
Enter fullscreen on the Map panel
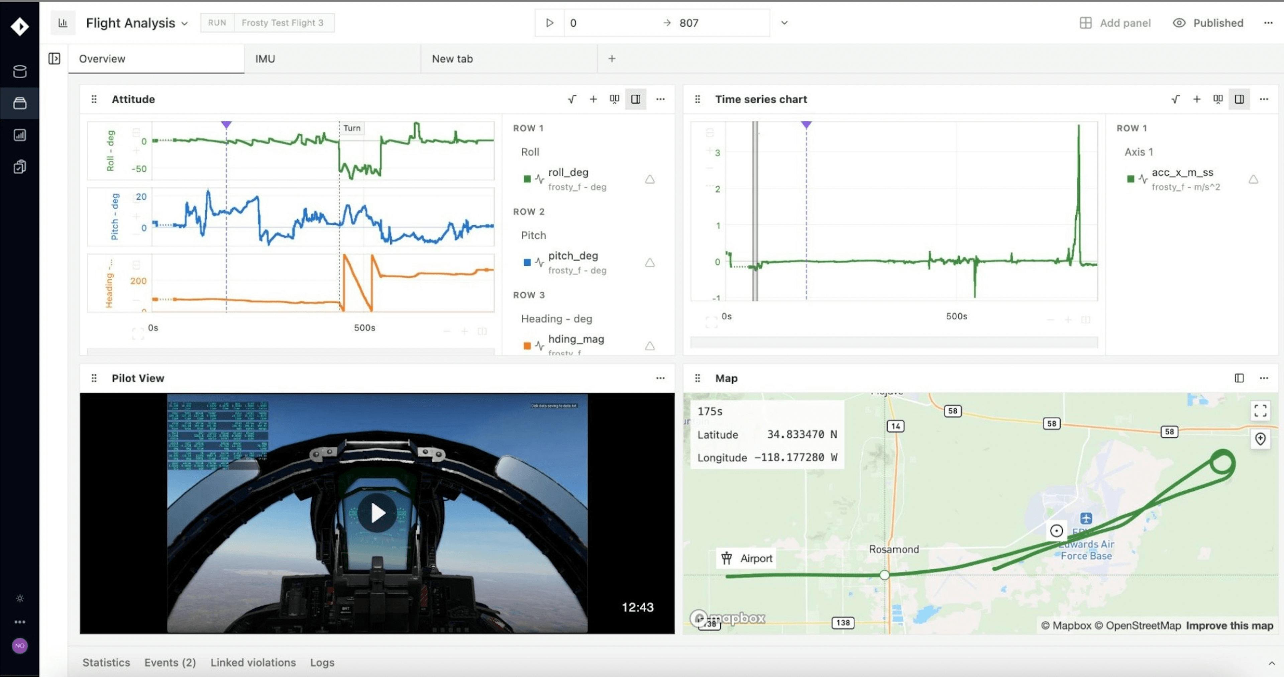click(x=1261, y=411)
